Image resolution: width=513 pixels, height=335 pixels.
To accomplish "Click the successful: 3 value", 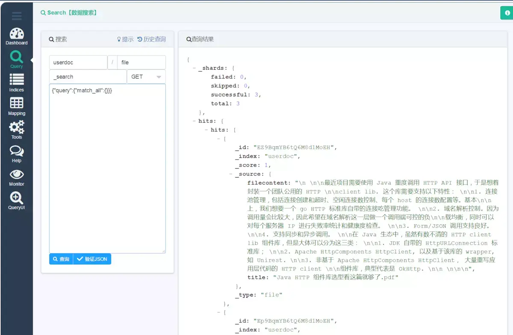I will pos(256,95).
